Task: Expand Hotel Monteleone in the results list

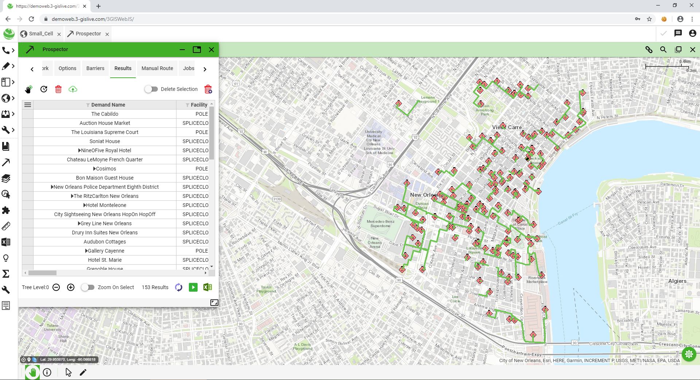Action: tap(85, 205)
